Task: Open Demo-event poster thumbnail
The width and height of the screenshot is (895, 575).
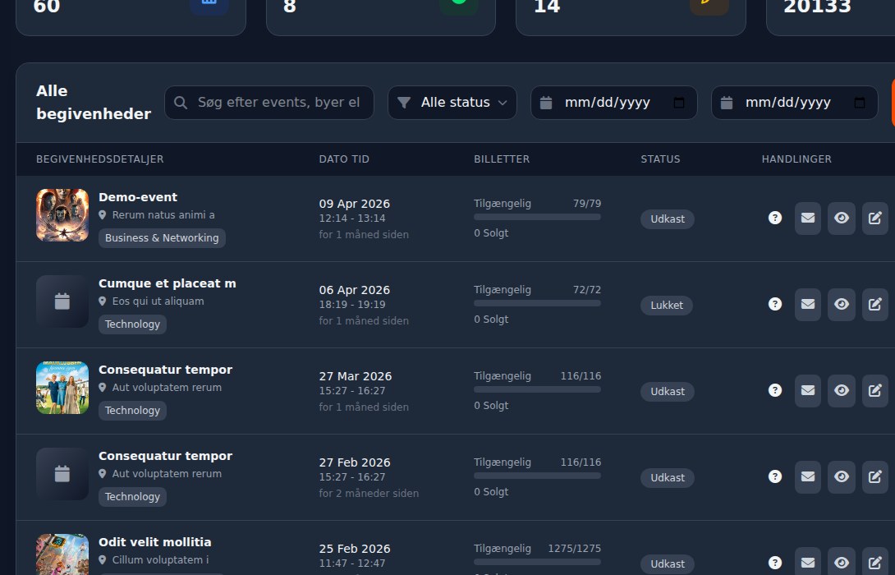Action: click(62, 215)
